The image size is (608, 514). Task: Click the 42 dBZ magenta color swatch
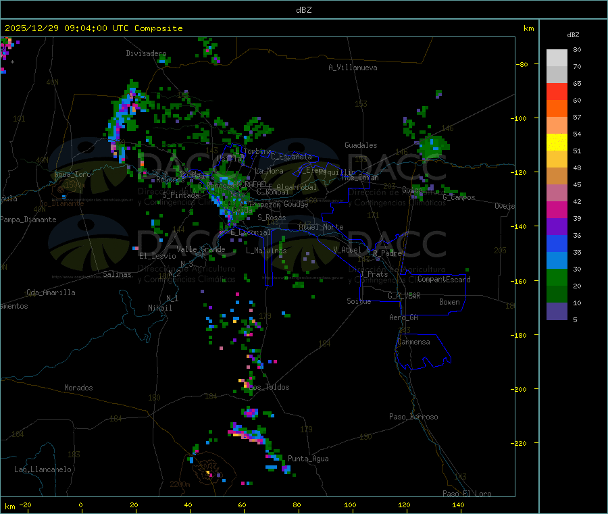557,209
